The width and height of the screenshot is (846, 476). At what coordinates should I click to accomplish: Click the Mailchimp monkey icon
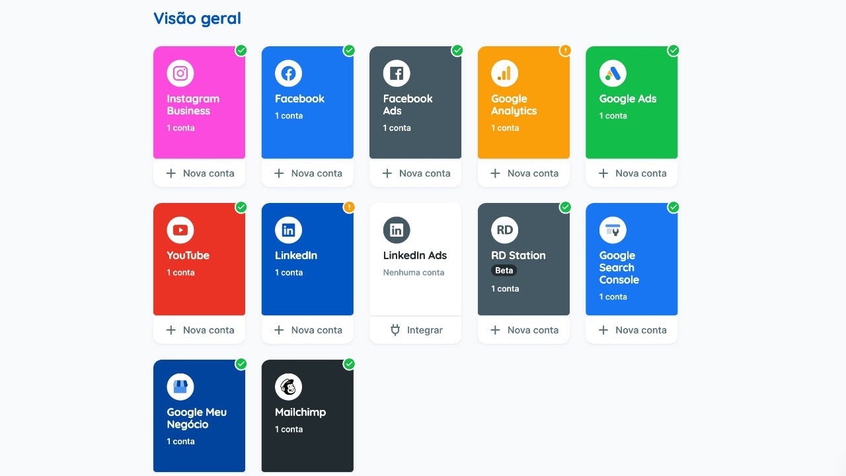pos(289,387)
